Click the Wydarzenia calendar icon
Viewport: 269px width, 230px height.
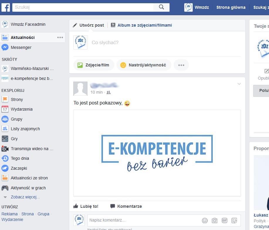(5, 109)
